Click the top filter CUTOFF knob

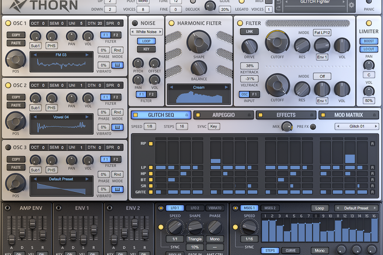(x=277, y=42)
